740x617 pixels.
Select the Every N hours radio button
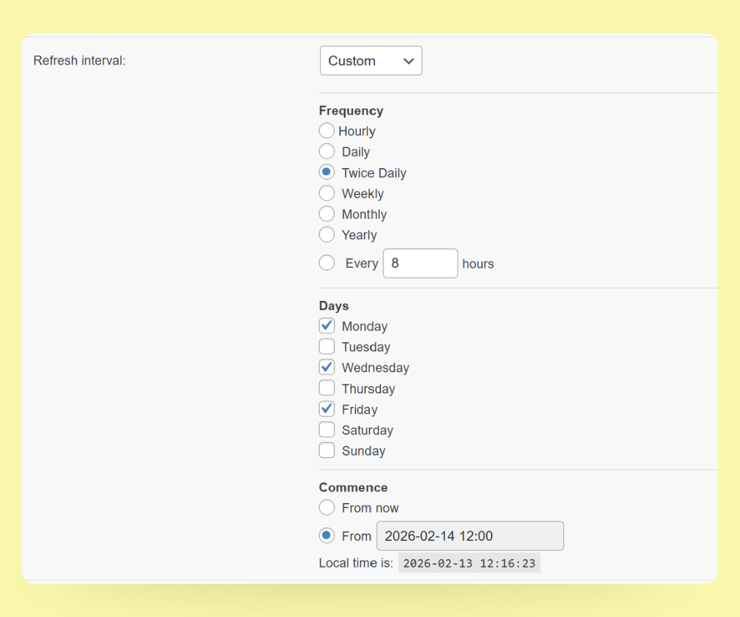pos(327,263)
